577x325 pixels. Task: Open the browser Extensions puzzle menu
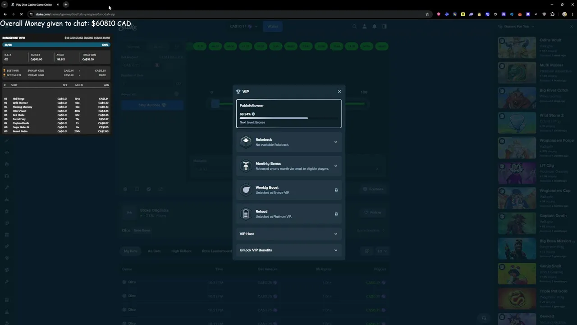(x=553, y=14)
